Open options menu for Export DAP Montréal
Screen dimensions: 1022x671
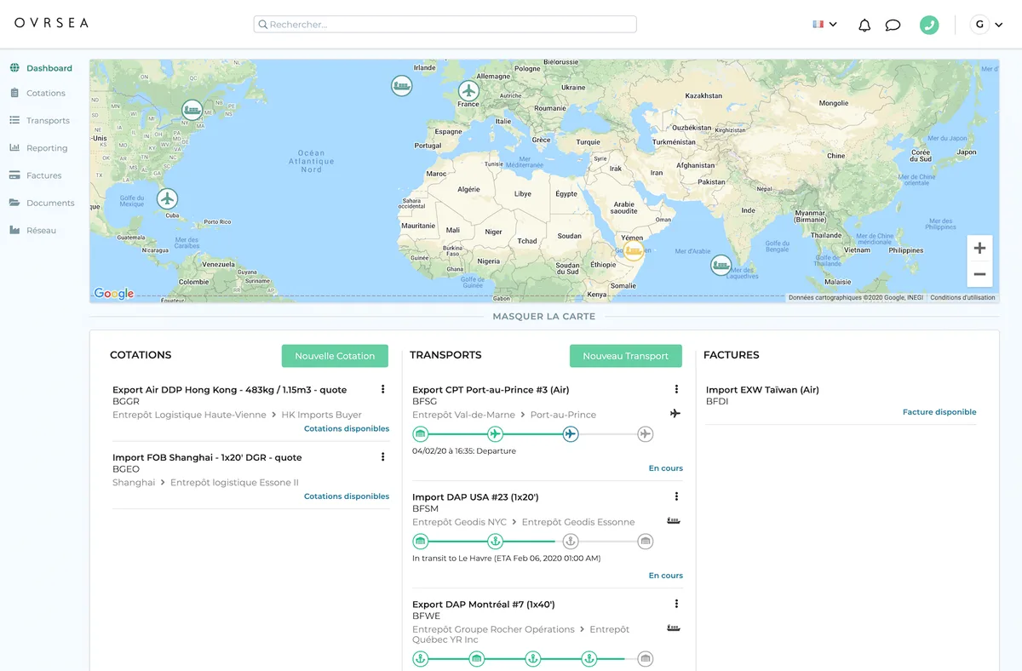point(676,604)
